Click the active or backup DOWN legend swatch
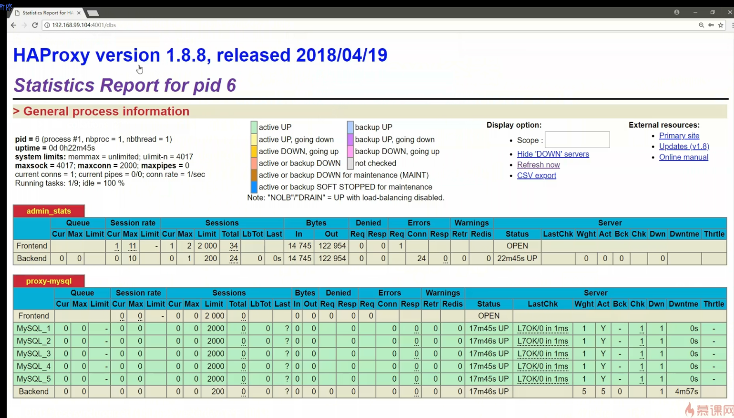The image size is (734, 418). [254, 163]
